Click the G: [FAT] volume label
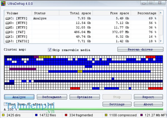This screenshot has width=167, height=118. tap(18, 32)
